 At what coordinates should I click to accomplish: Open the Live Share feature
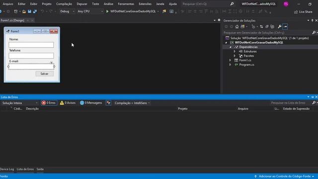click(303, 12)
